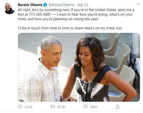Click the blue verified checkmark badge
143x113 pixels.
point(45,5)
